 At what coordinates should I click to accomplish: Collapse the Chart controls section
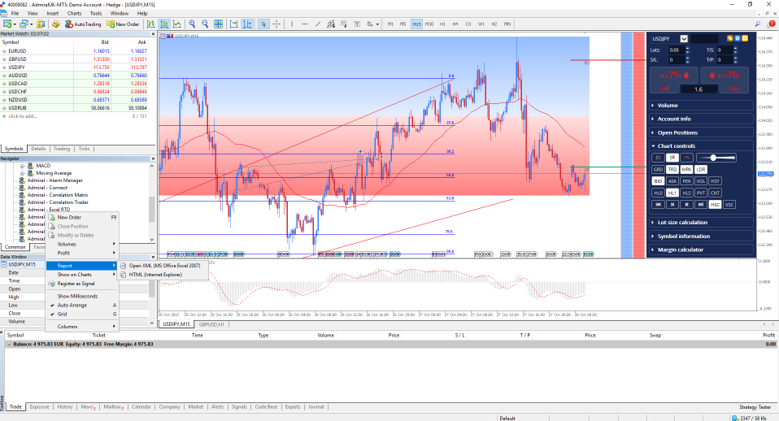click(702, 146)
